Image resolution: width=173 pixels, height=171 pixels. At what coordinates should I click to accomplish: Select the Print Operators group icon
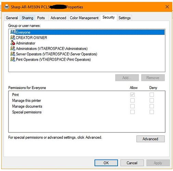(x=13, y=60)
